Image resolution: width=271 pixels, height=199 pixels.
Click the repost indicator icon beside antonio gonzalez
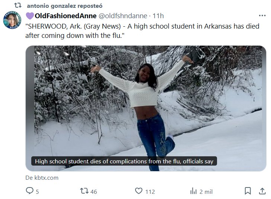(x=17, y=6)
